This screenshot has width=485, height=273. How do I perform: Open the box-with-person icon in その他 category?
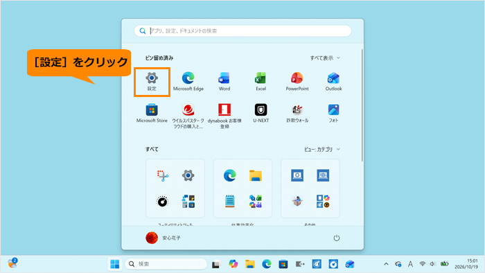point(297,202)
